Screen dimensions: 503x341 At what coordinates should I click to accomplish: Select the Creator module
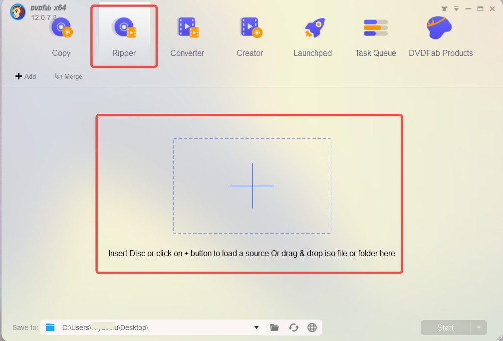click(250, 37)
